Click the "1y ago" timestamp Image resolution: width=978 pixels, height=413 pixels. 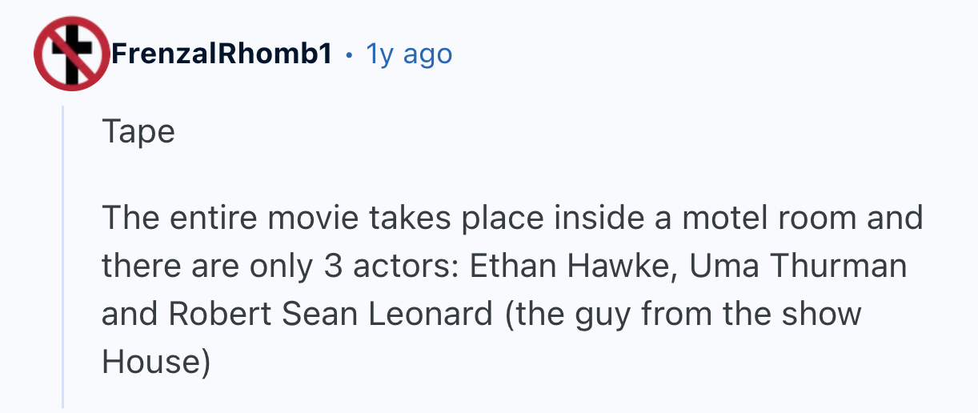click(409, 54)
